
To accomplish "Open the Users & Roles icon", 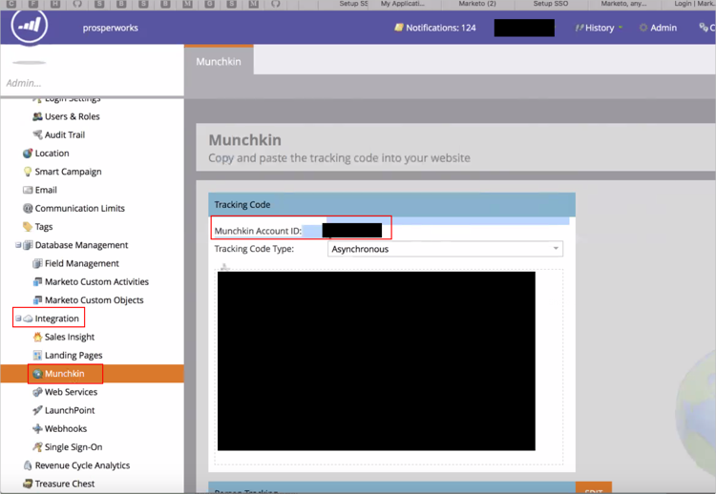I will click(38, 116).
